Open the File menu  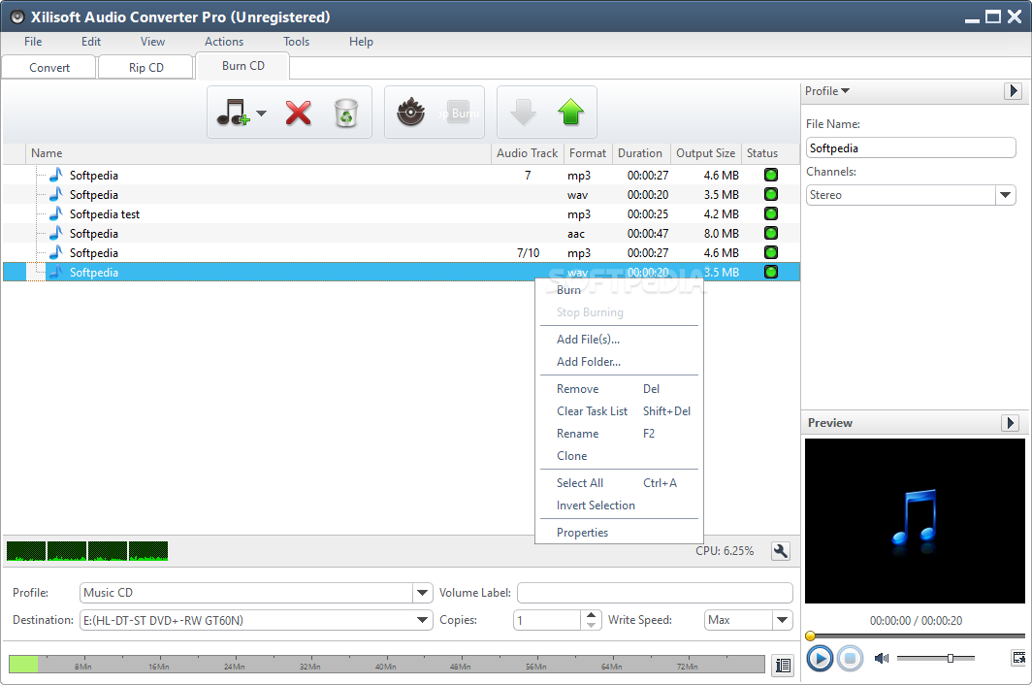point(33,42)
